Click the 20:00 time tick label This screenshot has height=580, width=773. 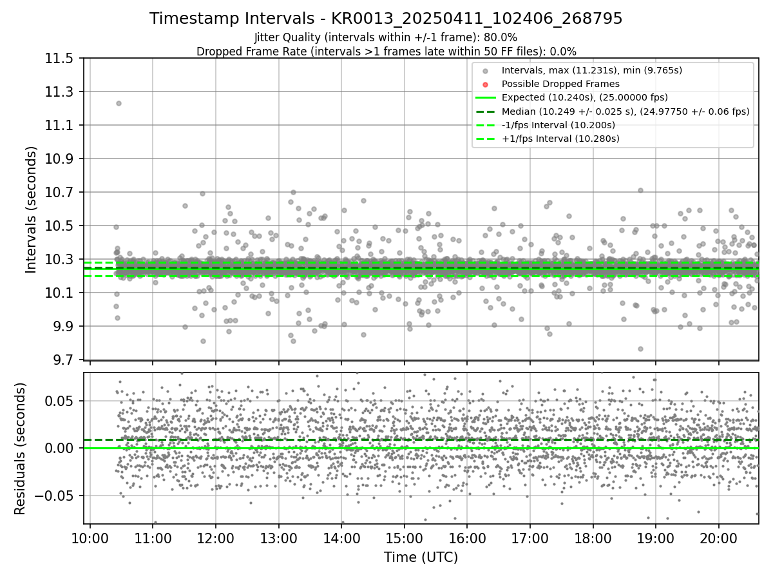(x=718, y=537)
